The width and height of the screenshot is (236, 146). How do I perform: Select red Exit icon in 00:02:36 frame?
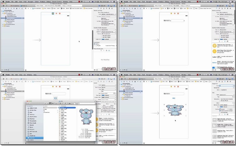point(60,13)
